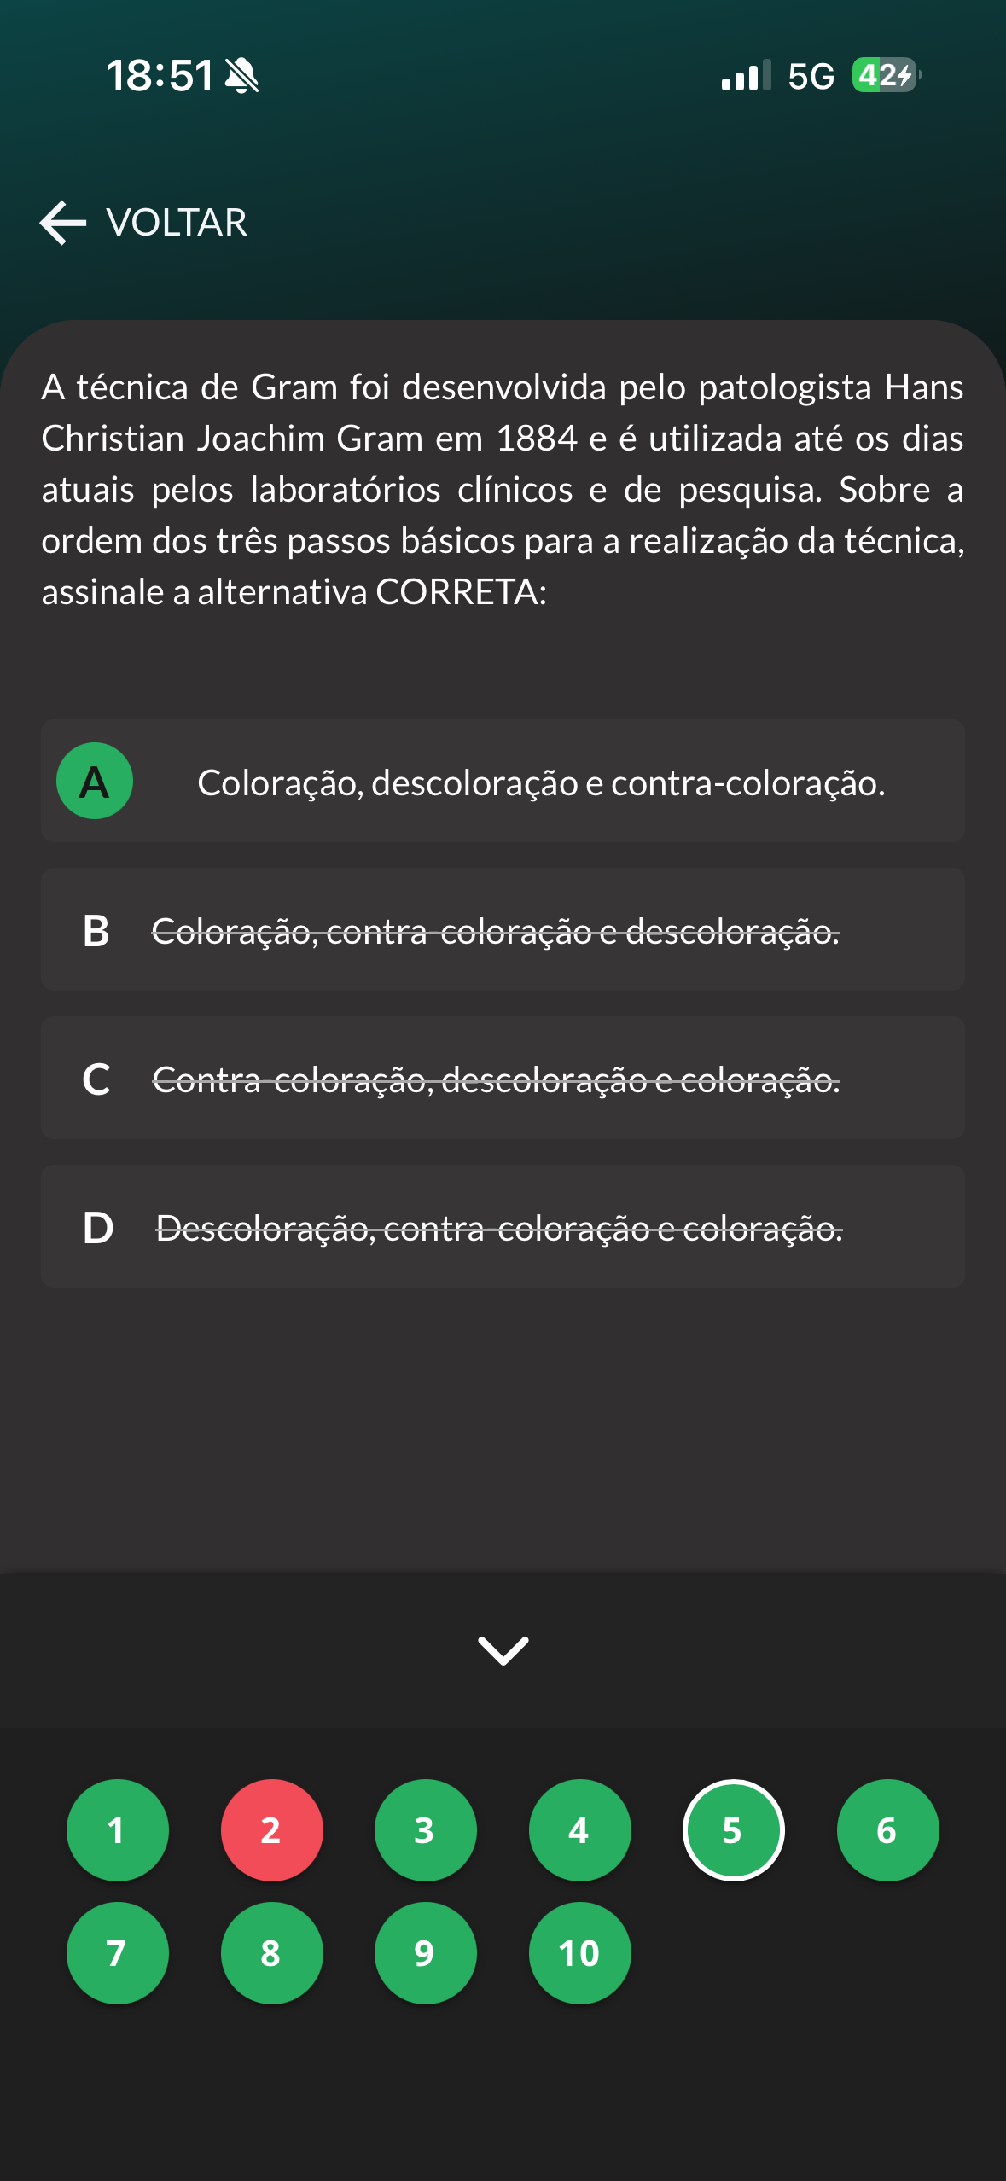
Task: Tap the Gram technique question text
Action: 503,489
